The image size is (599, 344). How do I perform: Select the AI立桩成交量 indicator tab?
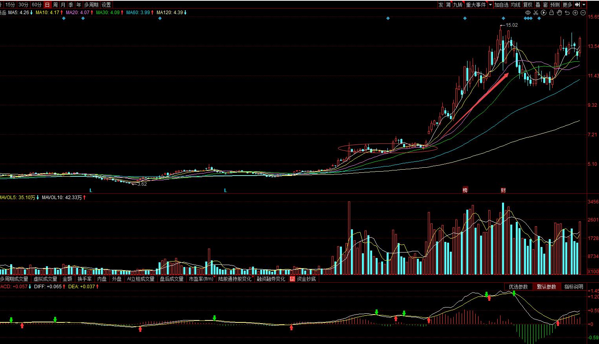(x=141, y=279)
